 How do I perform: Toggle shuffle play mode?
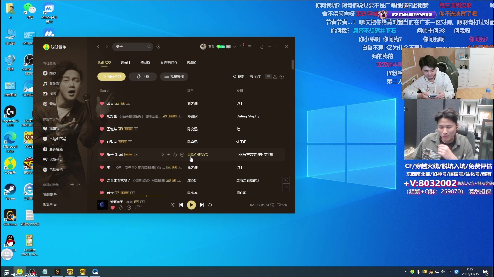pos(172,205)
